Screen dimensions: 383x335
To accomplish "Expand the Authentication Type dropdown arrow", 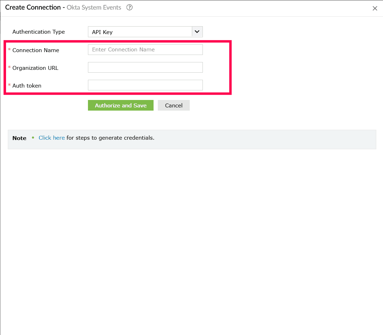I will pyautogui.click(x=197, y=32).
